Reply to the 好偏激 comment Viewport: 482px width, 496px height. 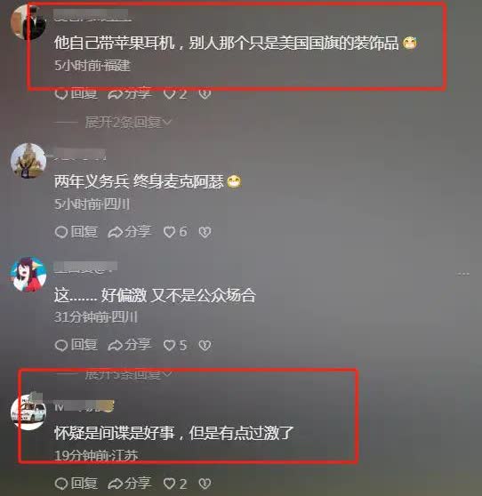click(x=76, y=345)
